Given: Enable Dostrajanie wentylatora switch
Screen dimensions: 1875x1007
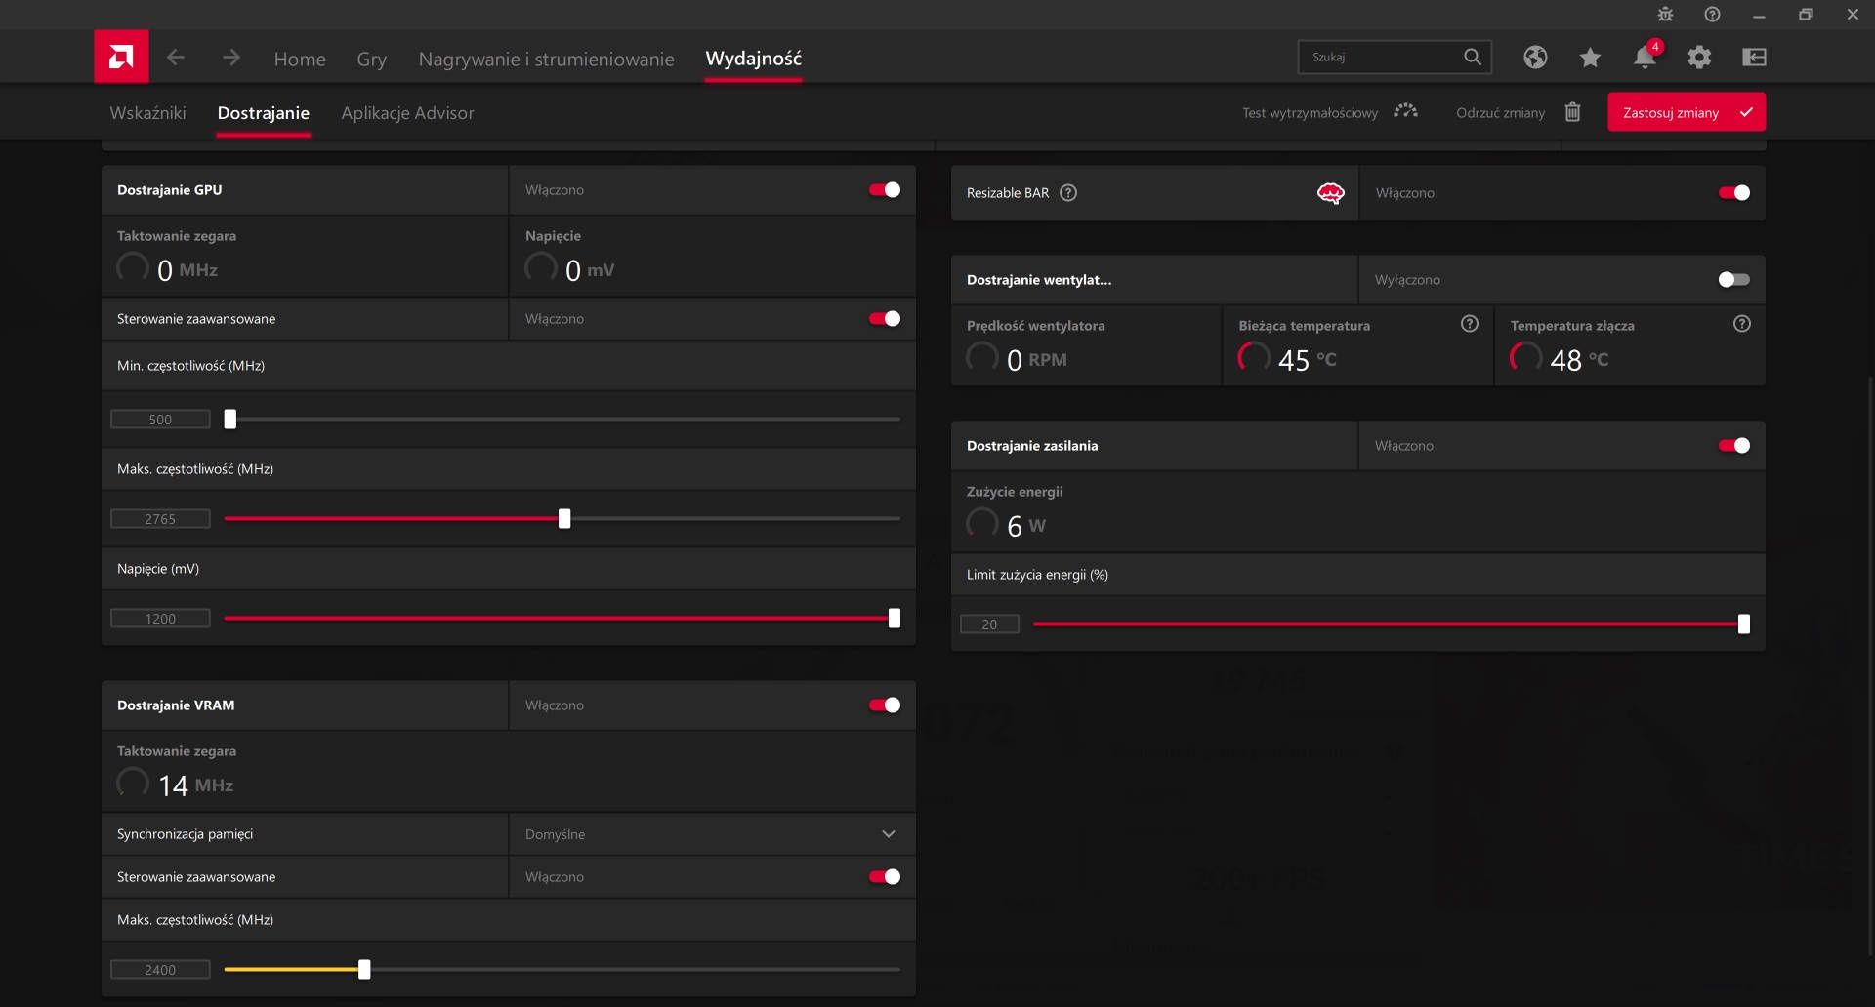Looking at the screenshot, I should (x=1734, y=280).
